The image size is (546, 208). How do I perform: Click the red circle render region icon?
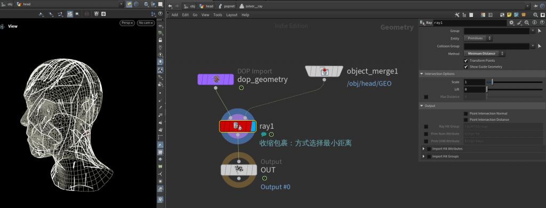(87, 14)
